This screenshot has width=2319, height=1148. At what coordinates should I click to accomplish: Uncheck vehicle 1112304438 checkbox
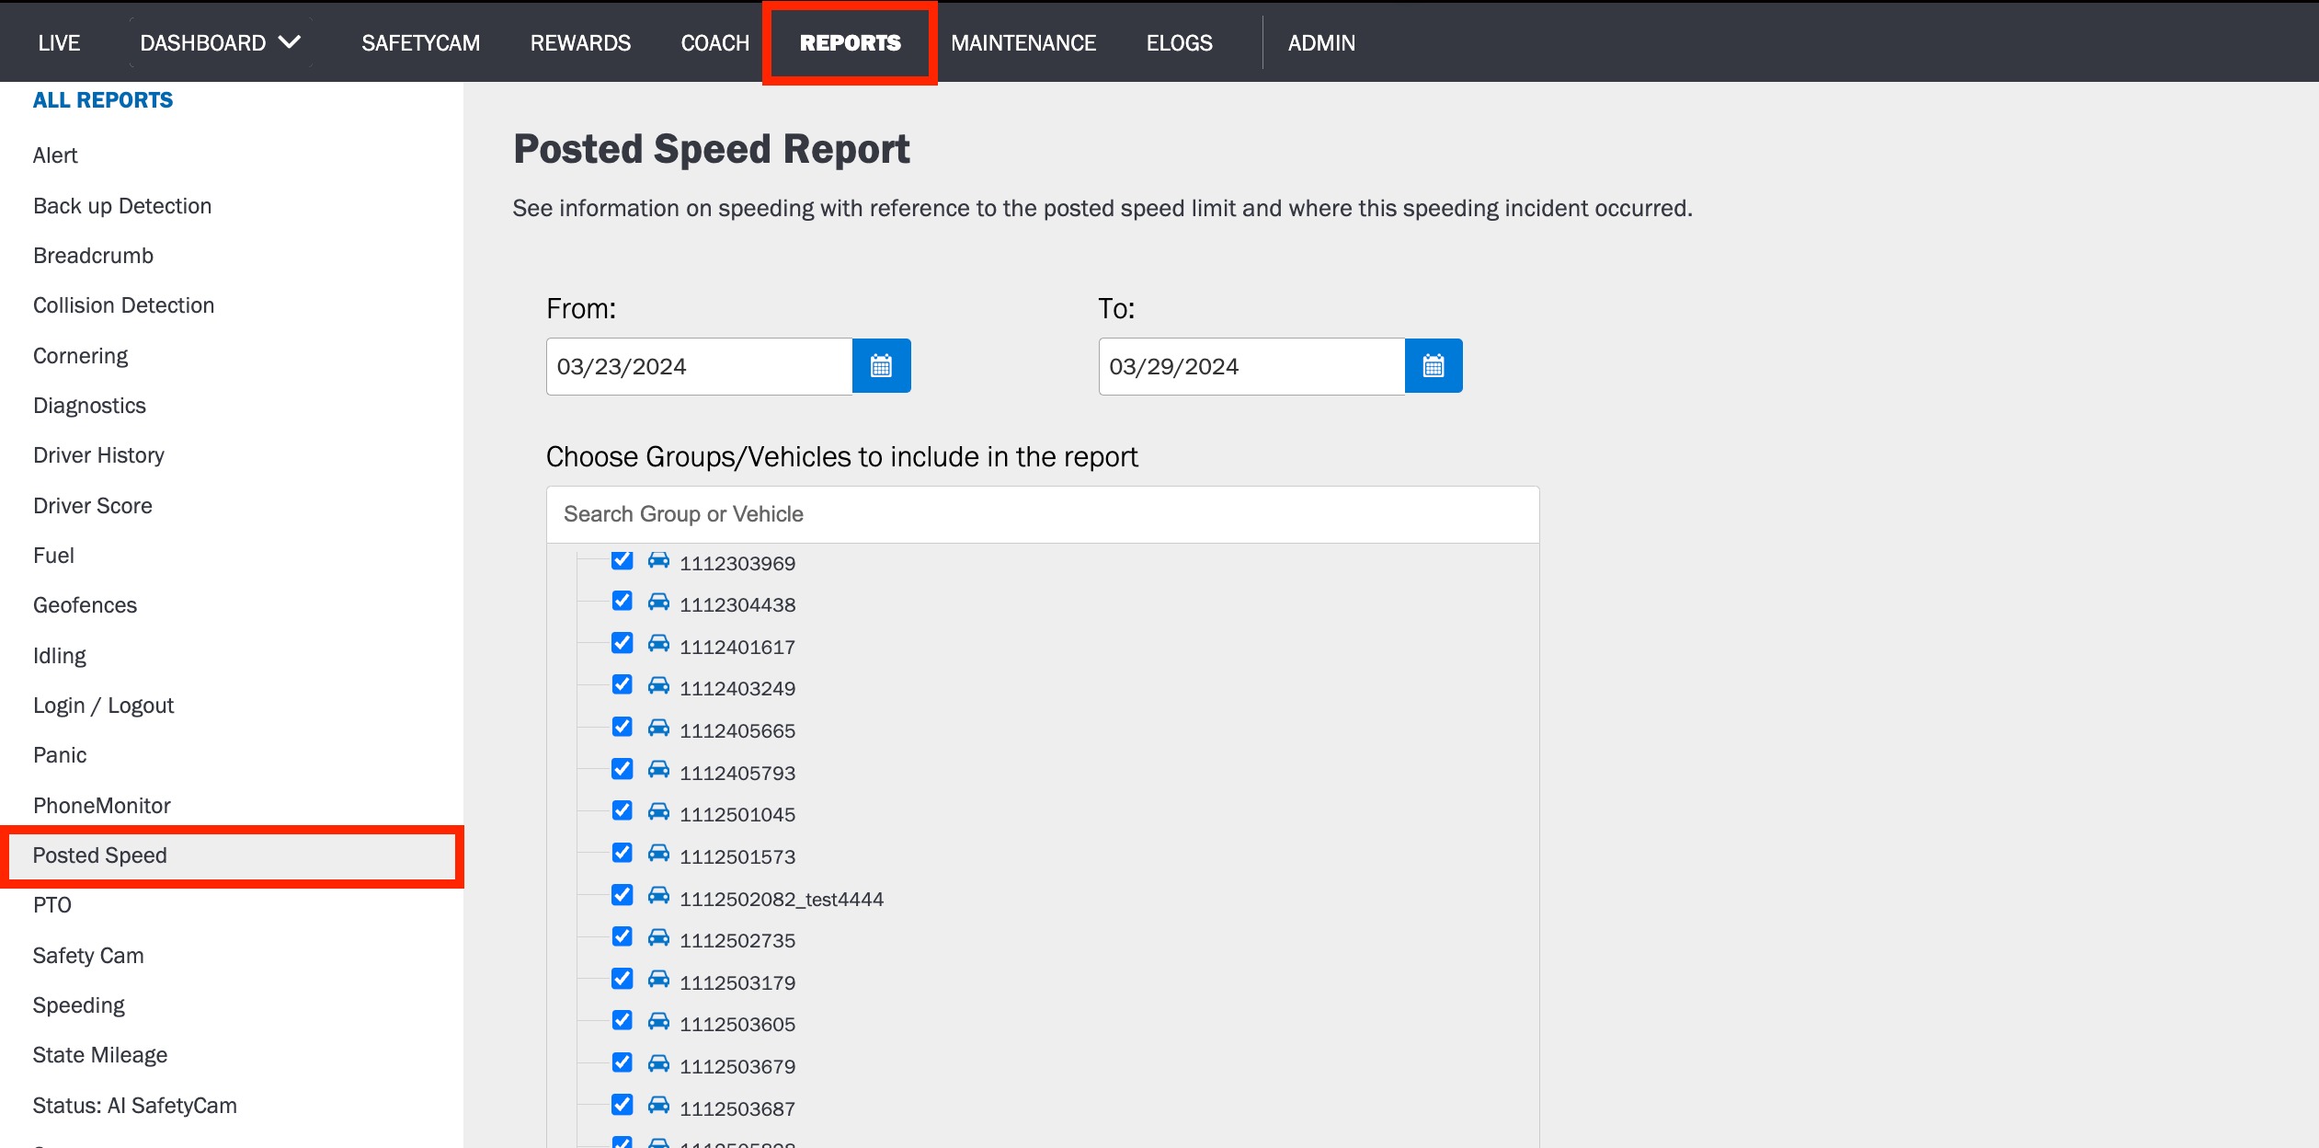(x=623, y=602)
